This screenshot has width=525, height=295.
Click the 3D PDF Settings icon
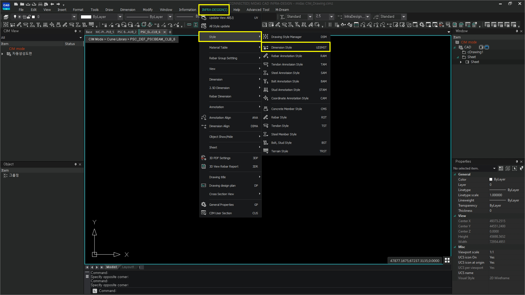pos(204,158)
